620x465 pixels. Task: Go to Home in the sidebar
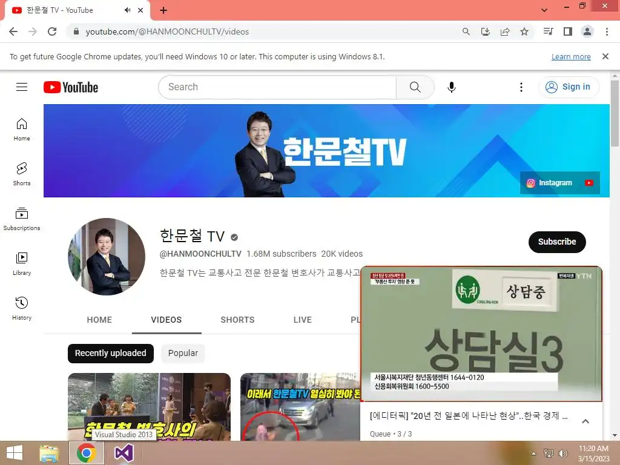click(22, 130)
